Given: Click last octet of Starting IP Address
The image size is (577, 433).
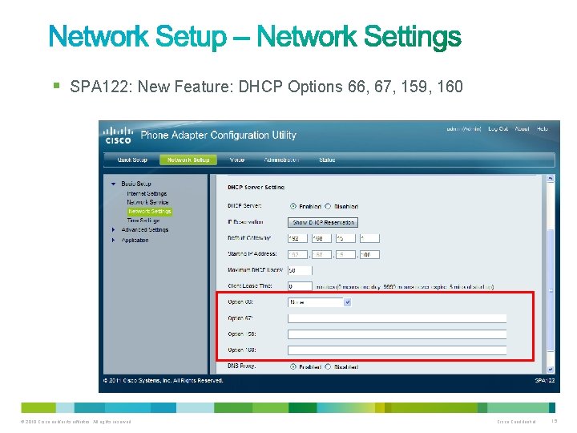Looking at the screenshot, I should click(369, 254).
